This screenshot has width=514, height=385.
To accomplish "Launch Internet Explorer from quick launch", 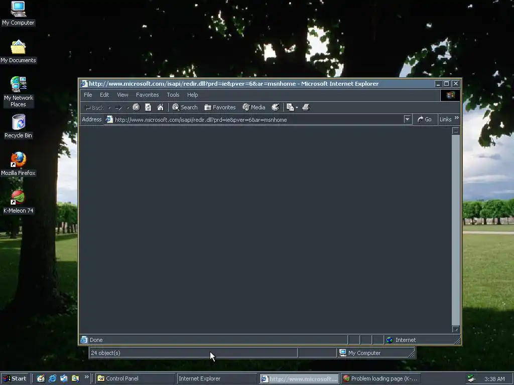I will (52, 378).
